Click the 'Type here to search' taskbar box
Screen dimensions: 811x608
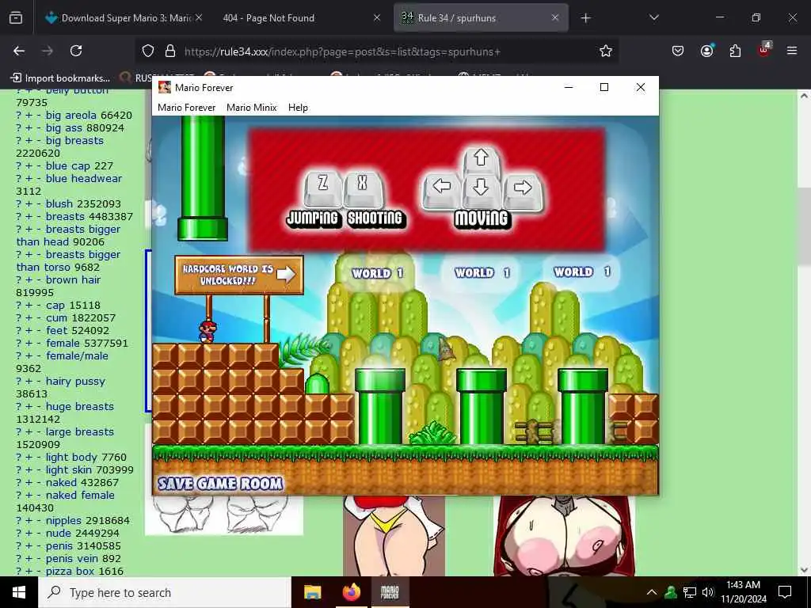coord(165,592)
